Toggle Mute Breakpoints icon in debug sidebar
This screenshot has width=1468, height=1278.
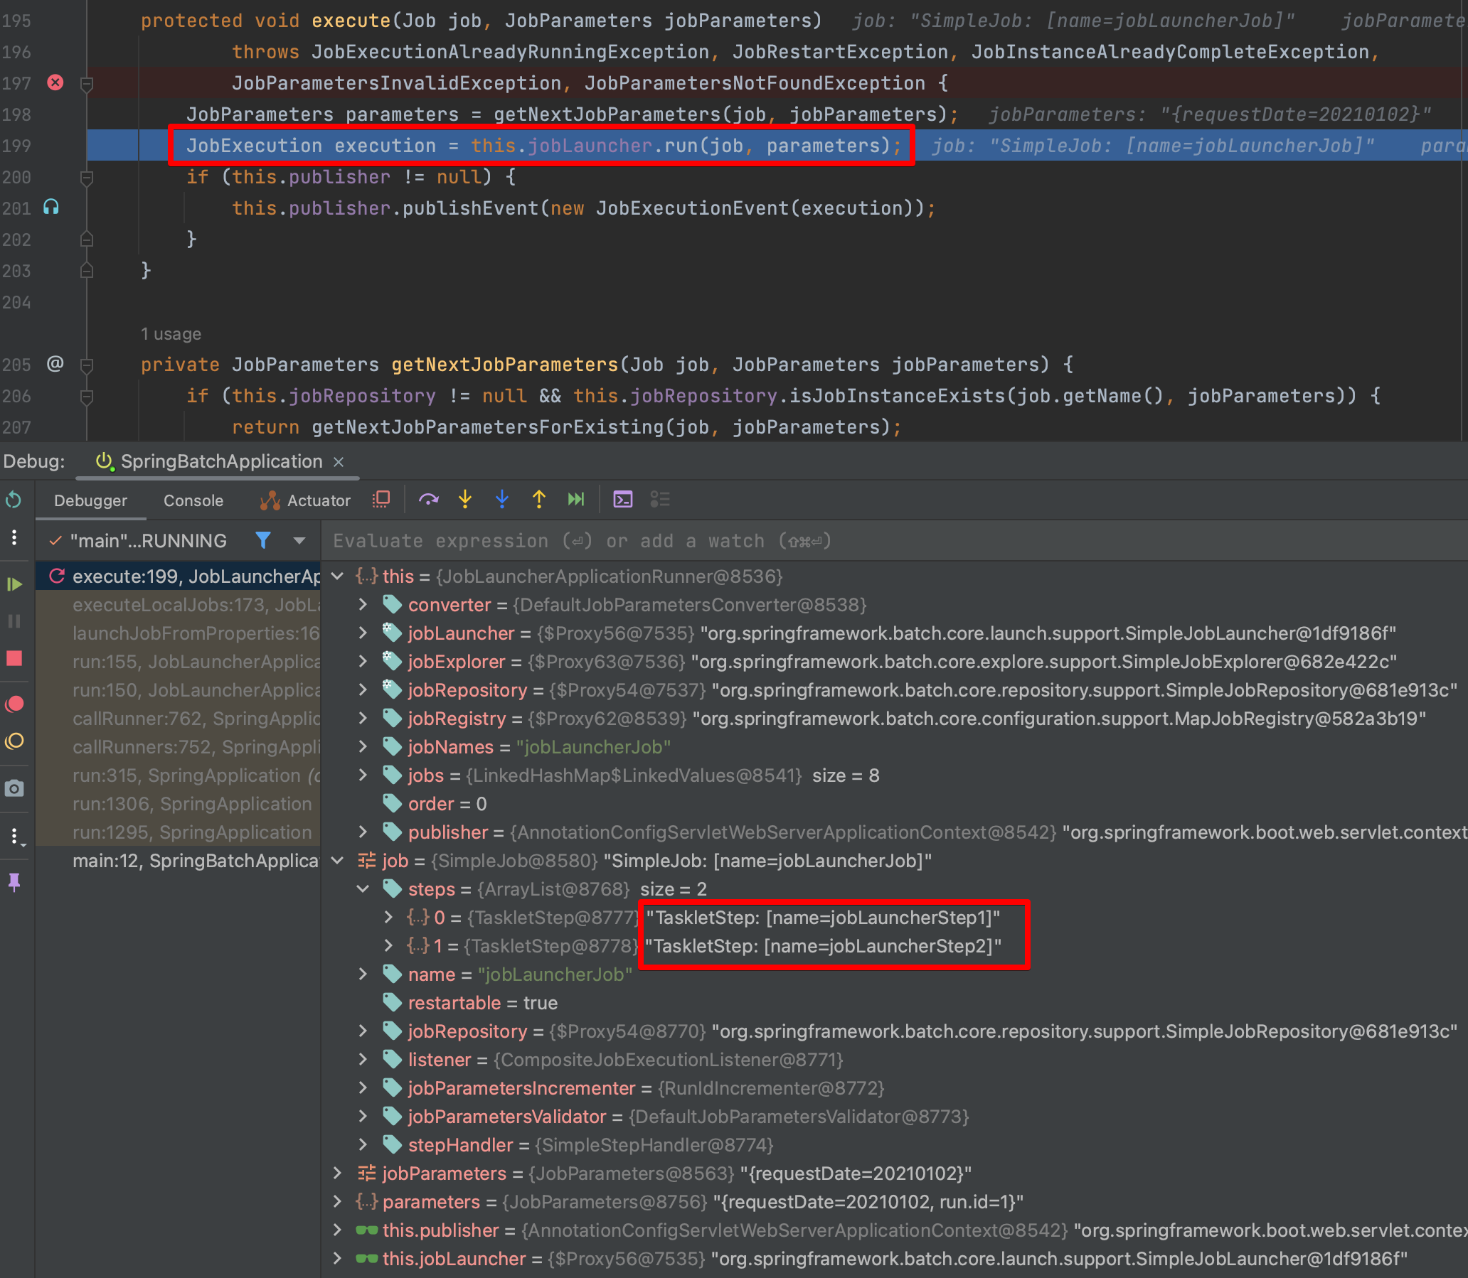click(14, 741)
